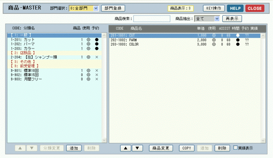Open the 商品抽出 dropdown
This screenshot has width=273, height=158.
tap(207, 19)
